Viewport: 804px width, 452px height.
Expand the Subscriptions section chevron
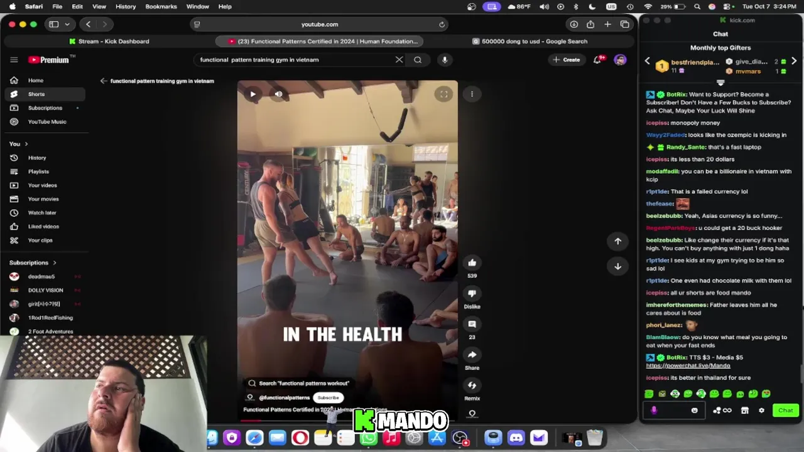point(54,263)
